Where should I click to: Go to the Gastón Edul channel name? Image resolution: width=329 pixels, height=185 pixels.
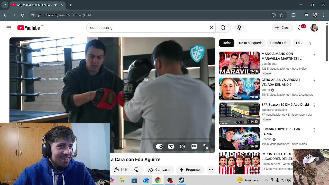[269, 64]
